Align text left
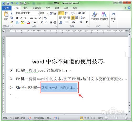This screenshot has height=122, width=133. coord(60,18)
